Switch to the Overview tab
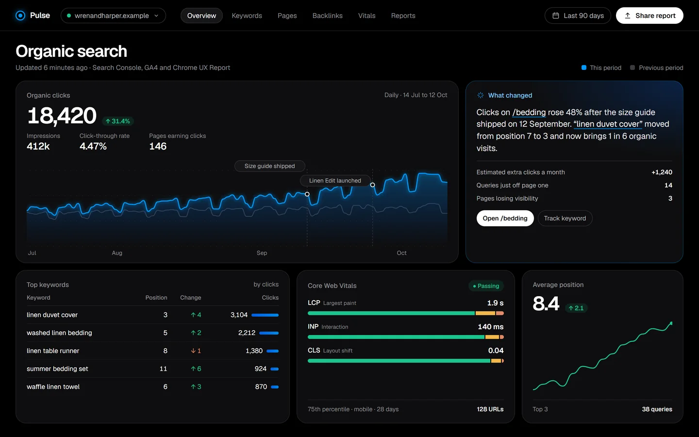 coord(201,16)
